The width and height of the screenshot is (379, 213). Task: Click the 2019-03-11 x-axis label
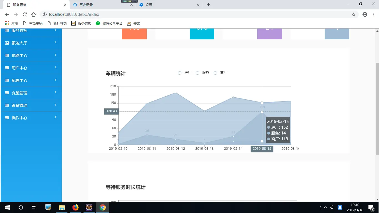pyautogui.click(x=147, y=149)
